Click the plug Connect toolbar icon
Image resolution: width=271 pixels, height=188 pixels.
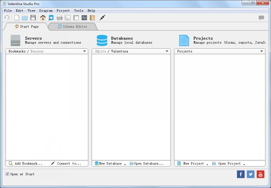[102, 17]
